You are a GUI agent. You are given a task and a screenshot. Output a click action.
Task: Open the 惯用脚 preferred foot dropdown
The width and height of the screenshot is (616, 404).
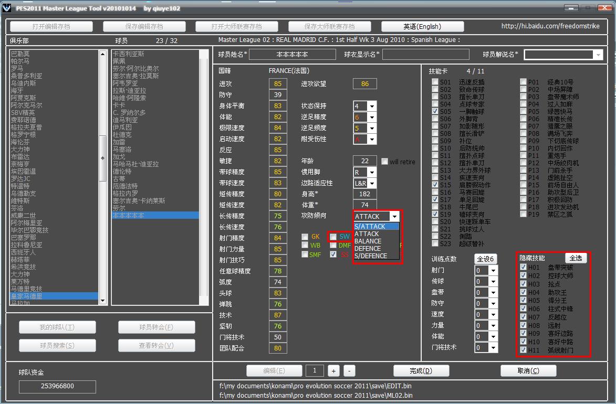click(x=372, y=172)
